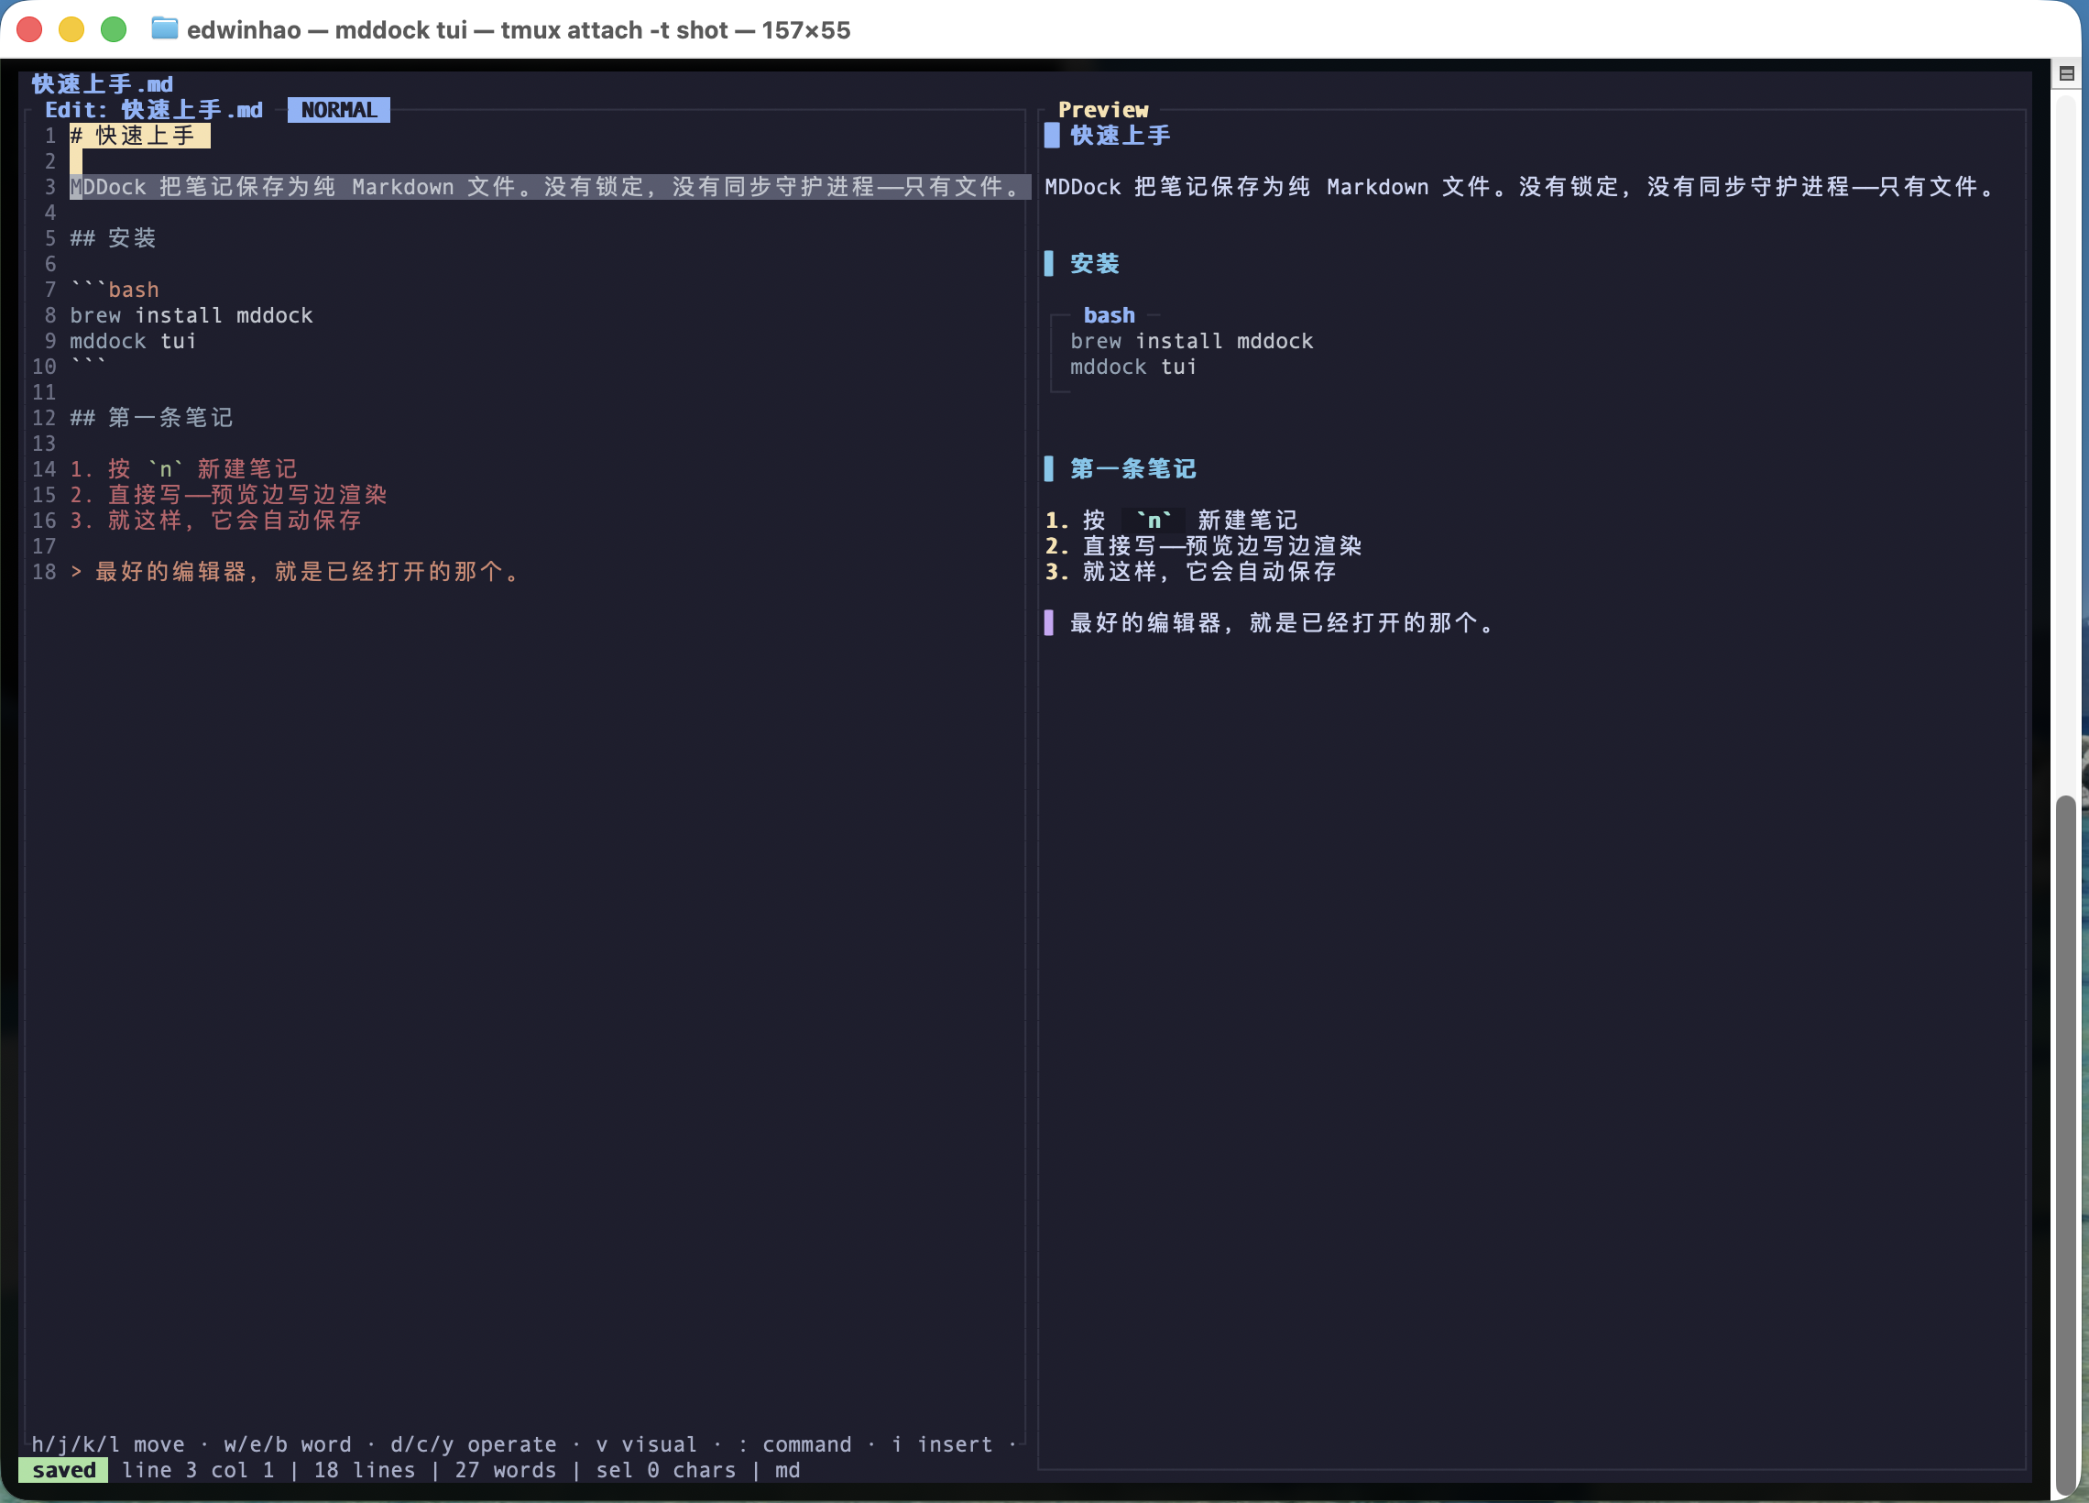Click the Preview pane title
Image resolution: width=2089 pixels, height=1503 pixels.
(x=1103, y=110)
